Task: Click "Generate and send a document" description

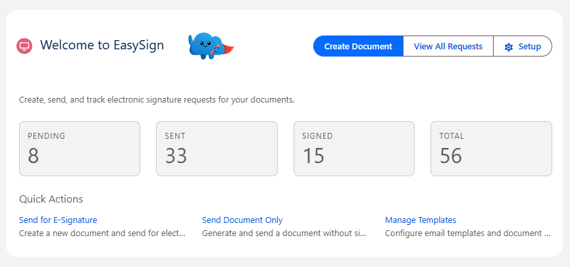Action: click(284, 233)
